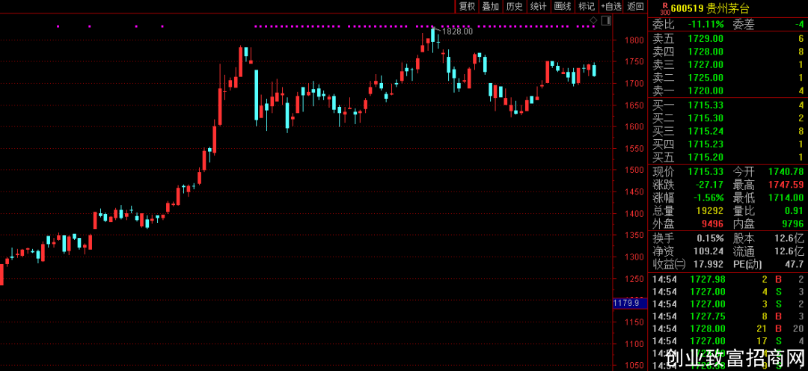Click the 外盘 value 9496
808x371 pixels.
tap(711, 224)
